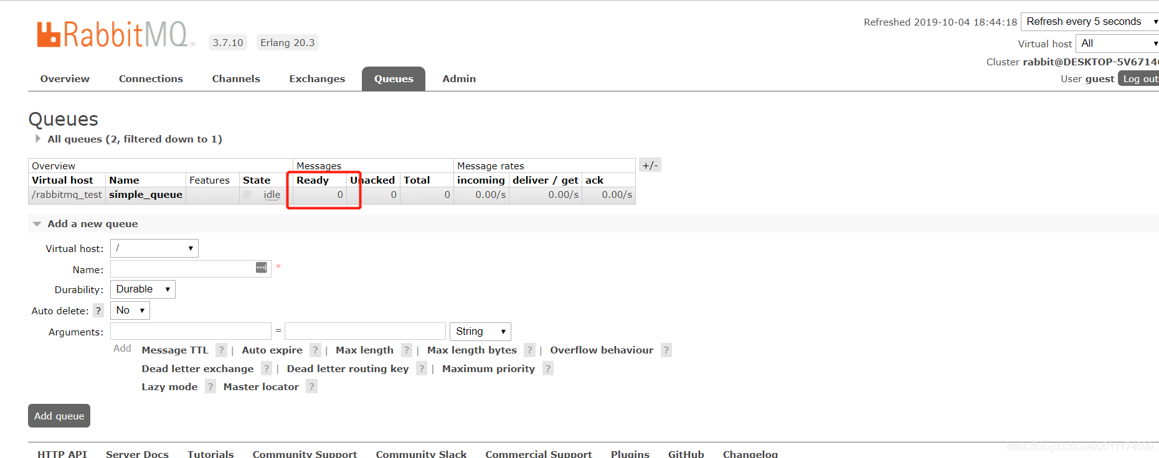
Task: Open help for Maximum priority
Action: (548, 369)
